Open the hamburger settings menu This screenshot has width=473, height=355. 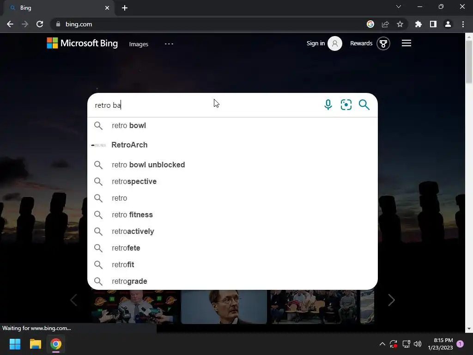(406, 43)
